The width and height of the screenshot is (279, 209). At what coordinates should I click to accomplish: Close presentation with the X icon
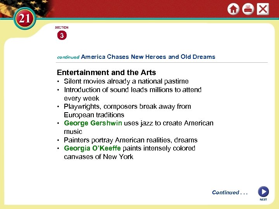click(263, 9)
